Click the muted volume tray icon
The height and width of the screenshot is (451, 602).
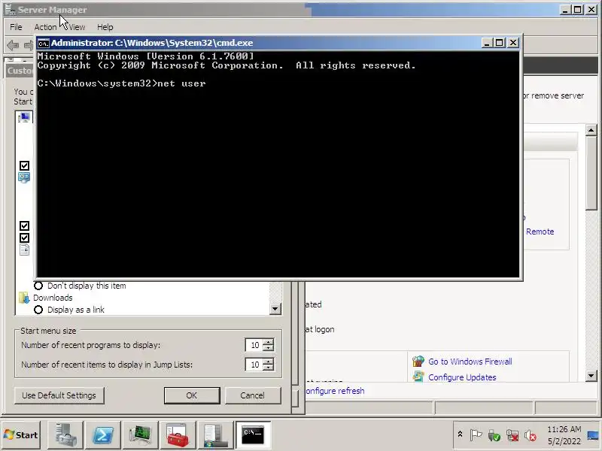[531, 435]
